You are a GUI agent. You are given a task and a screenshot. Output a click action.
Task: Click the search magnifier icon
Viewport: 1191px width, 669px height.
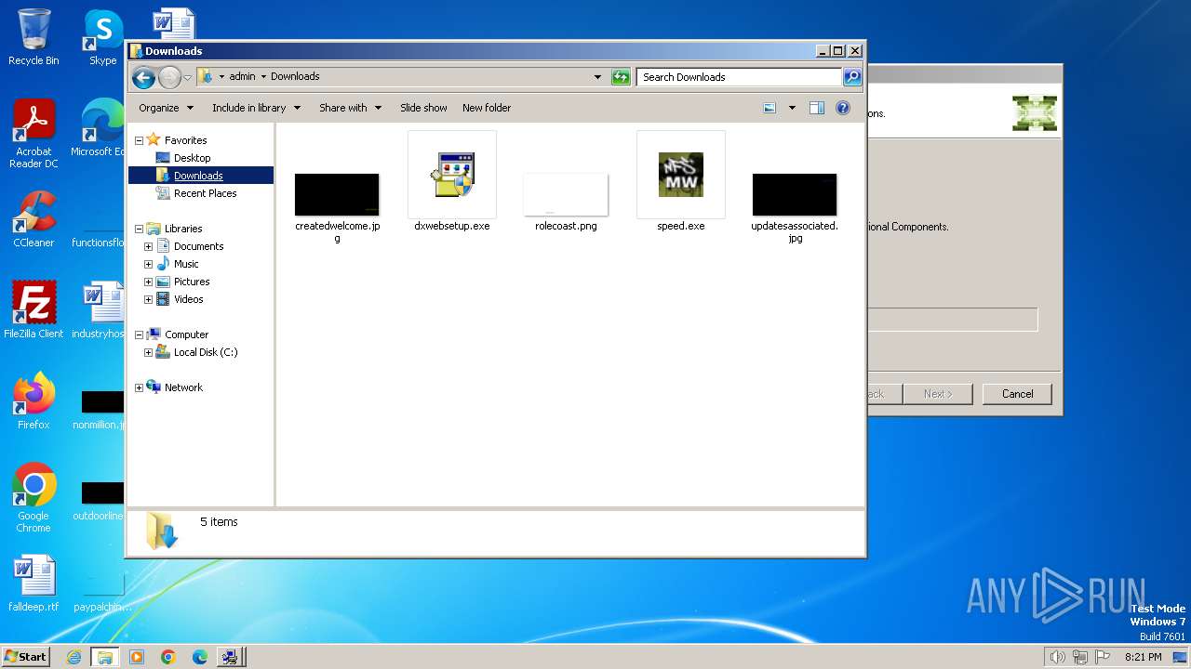[x=851, y=77]
